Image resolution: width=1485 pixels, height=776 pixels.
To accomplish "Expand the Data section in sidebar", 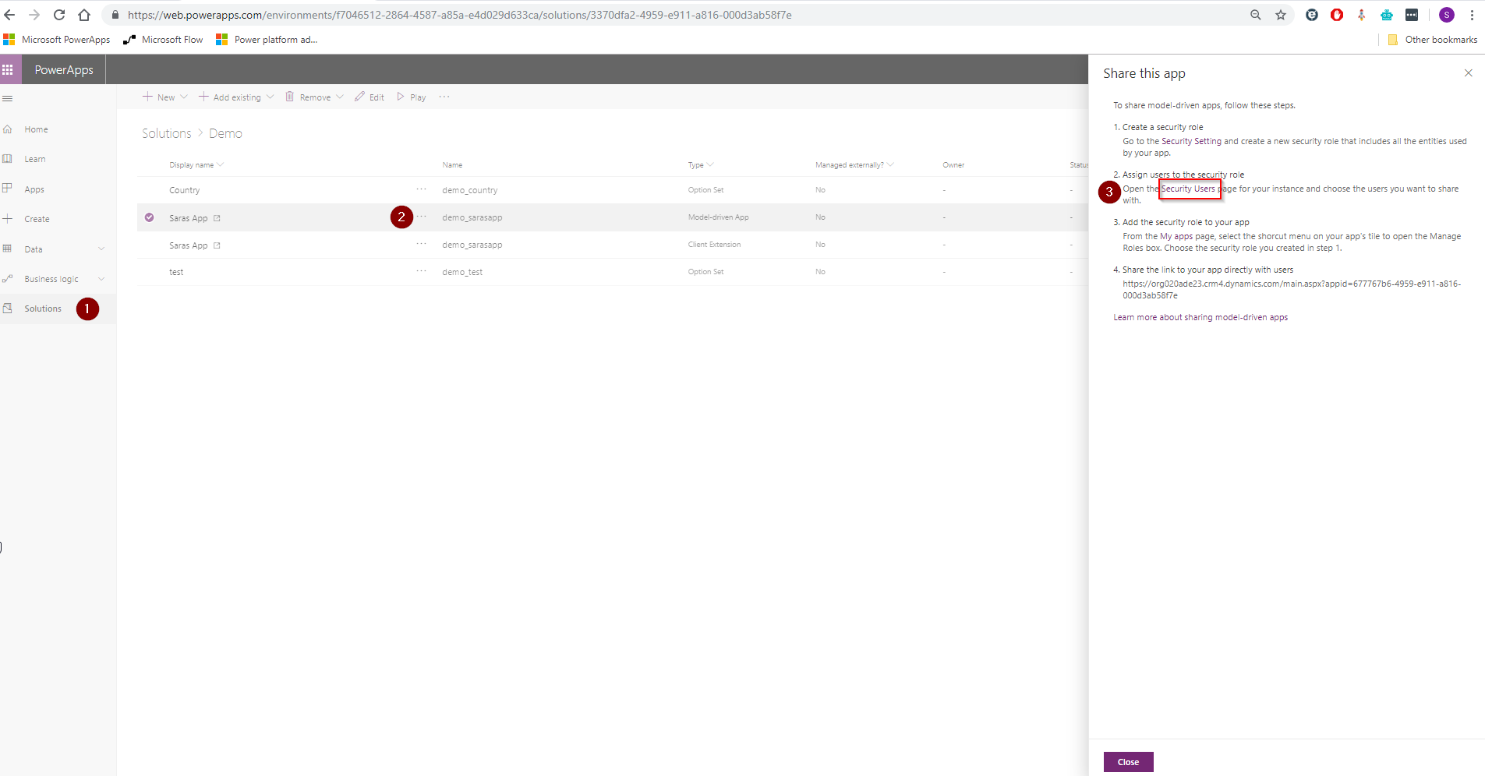I will pyautogui.click(x=101, y=249).
